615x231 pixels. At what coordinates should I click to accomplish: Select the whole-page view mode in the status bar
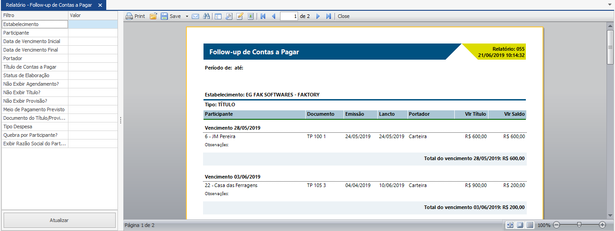point(520,225)
